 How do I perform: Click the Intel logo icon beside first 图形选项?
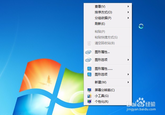pyautogui.click(x=88, y=60)
